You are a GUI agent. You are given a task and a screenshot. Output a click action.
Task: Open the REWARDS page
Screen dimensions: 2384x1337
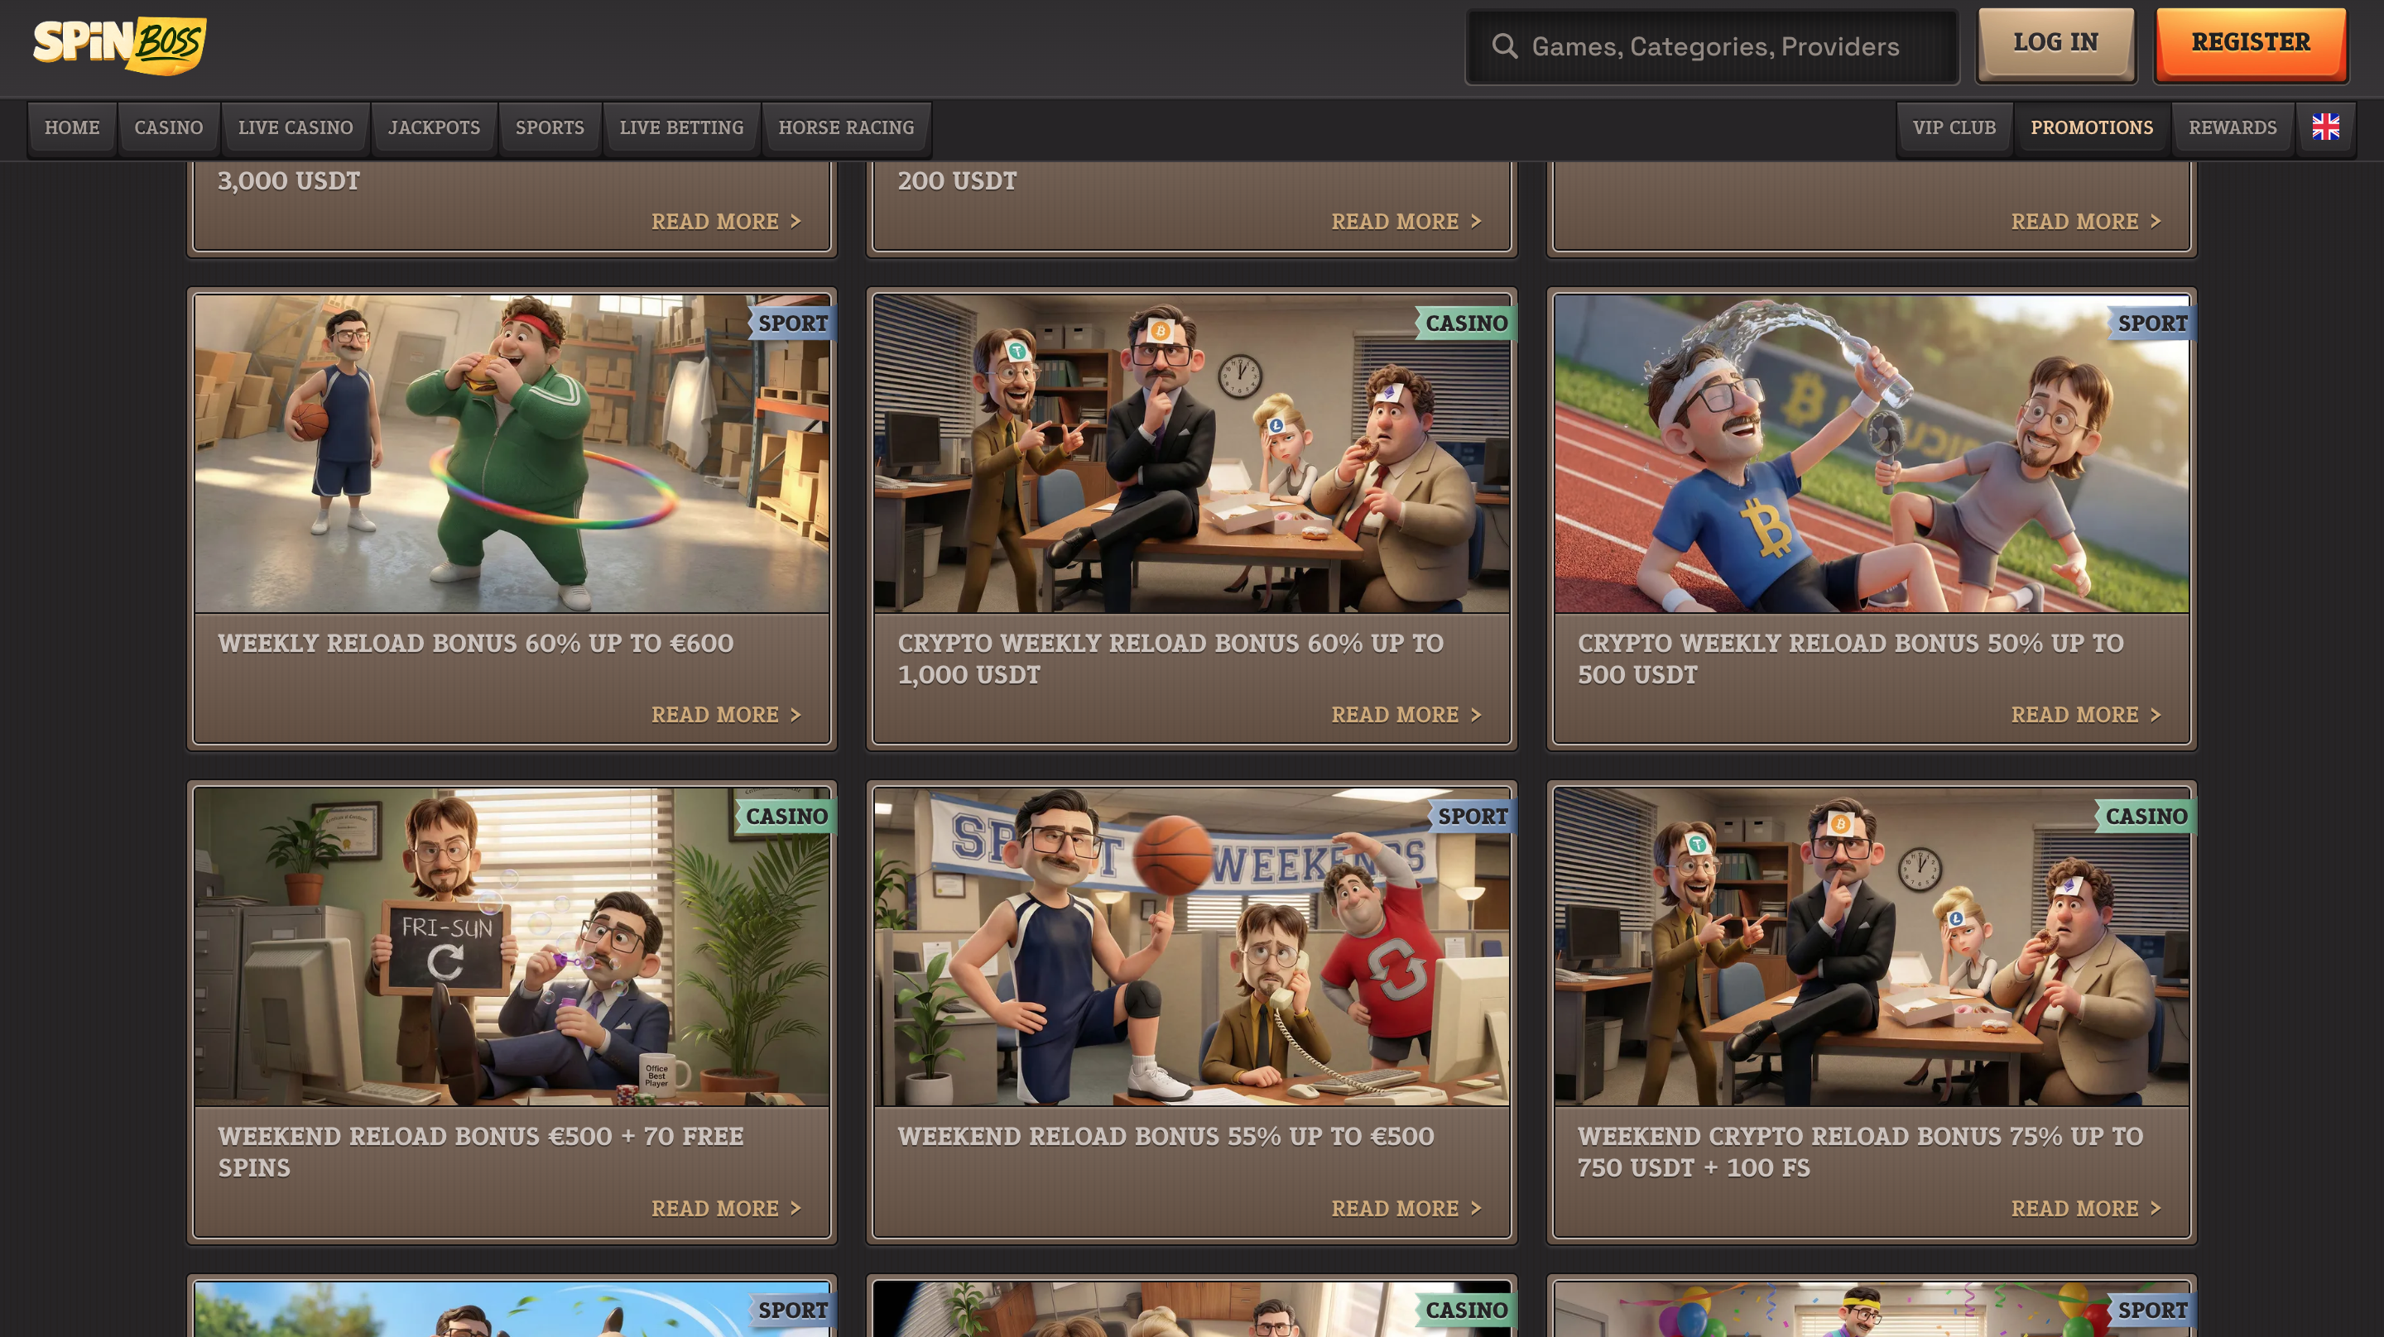point(2233,127)
